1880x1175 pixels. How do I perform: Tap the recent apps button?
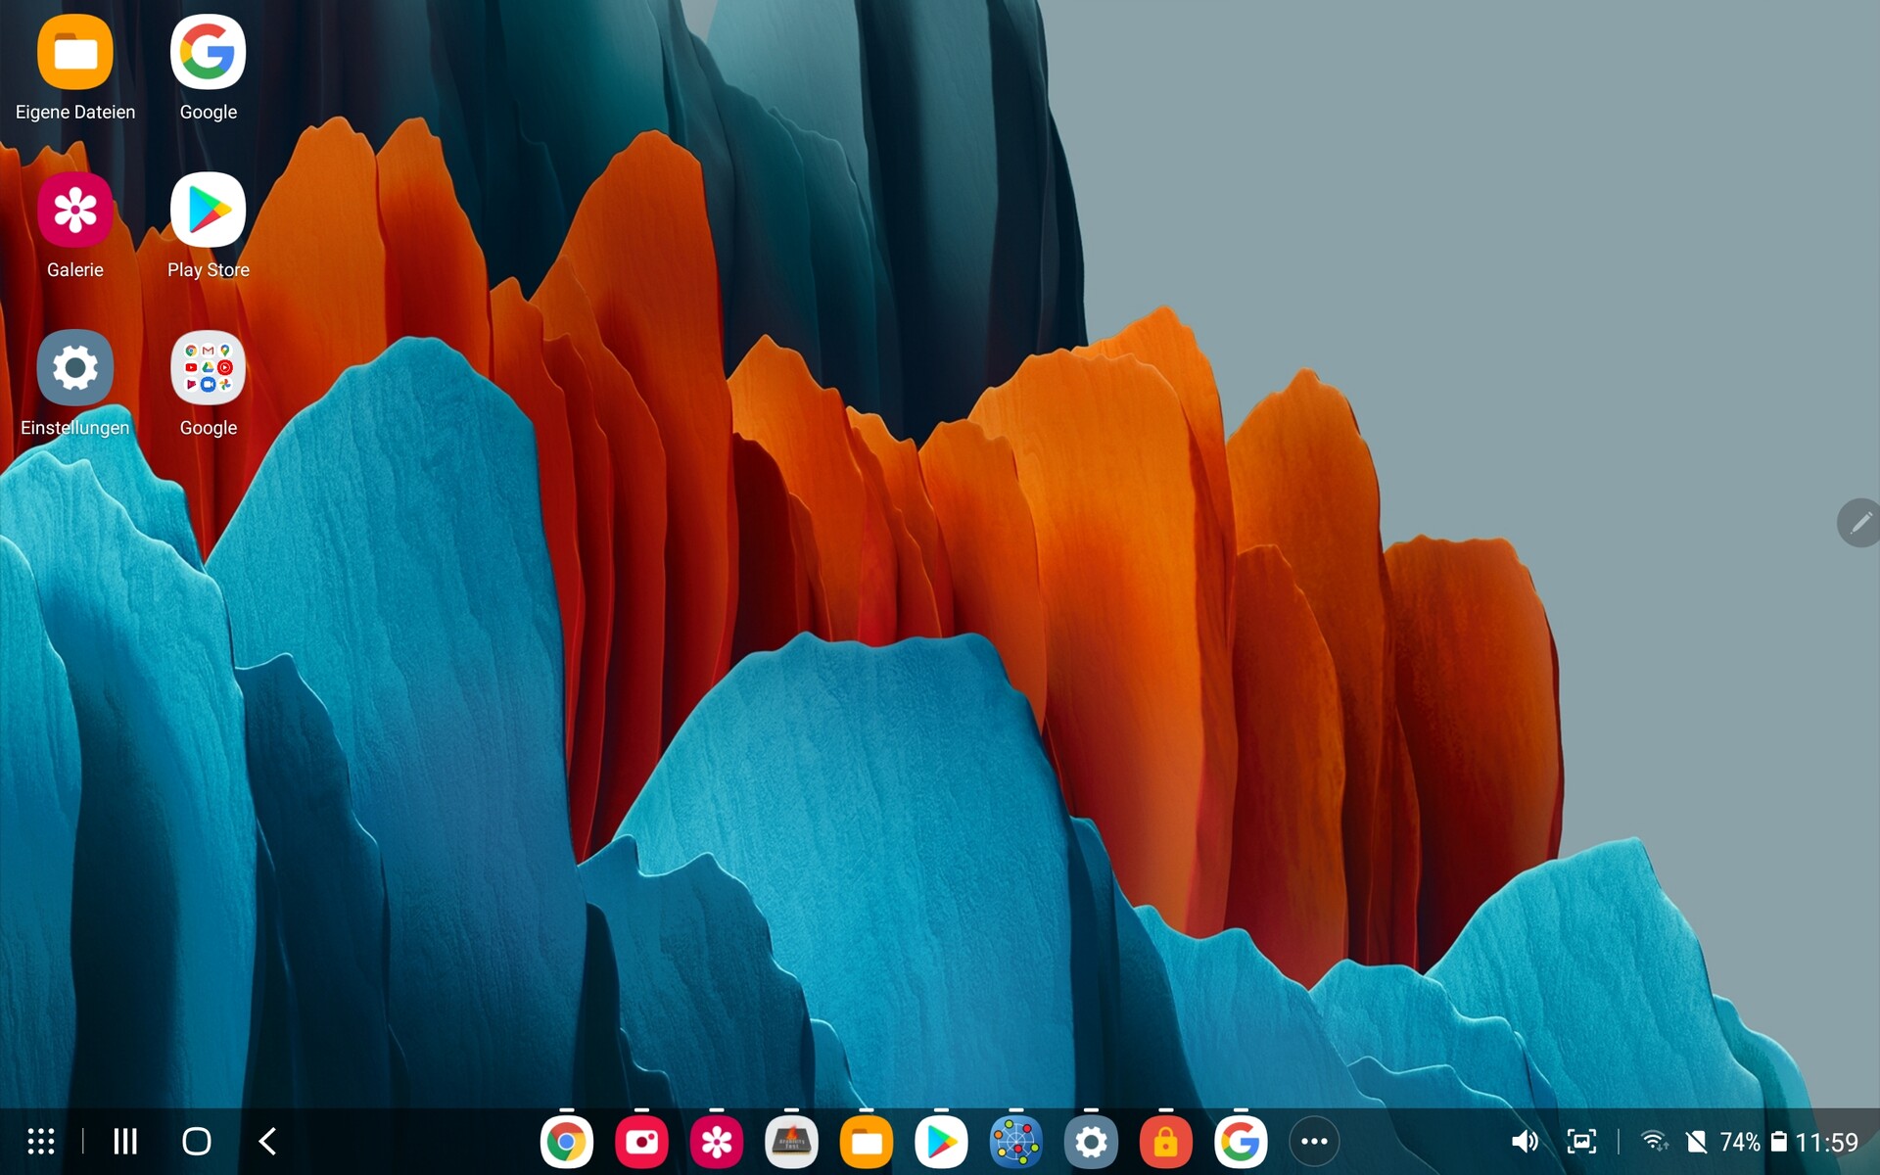point(125,1141)
